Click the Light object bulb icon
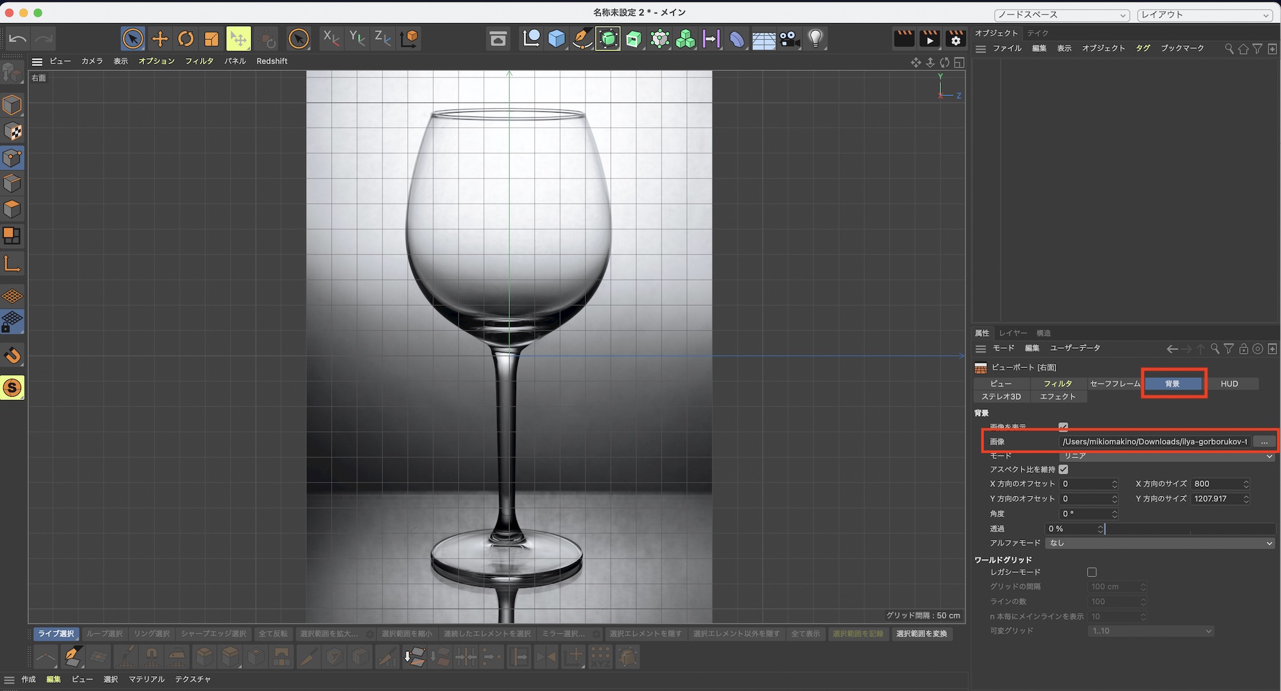The width and height of the screenshot is (1281, 691). (x=815, y=39)
